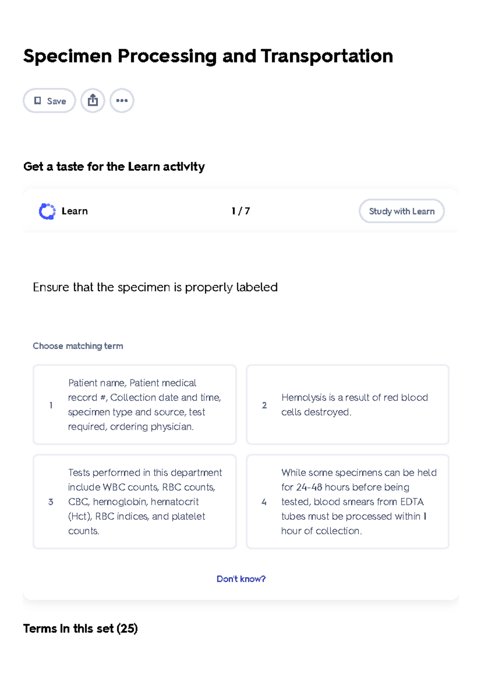
Task: Click the question prompt about specimen labeling
Action: click(155, 287)
